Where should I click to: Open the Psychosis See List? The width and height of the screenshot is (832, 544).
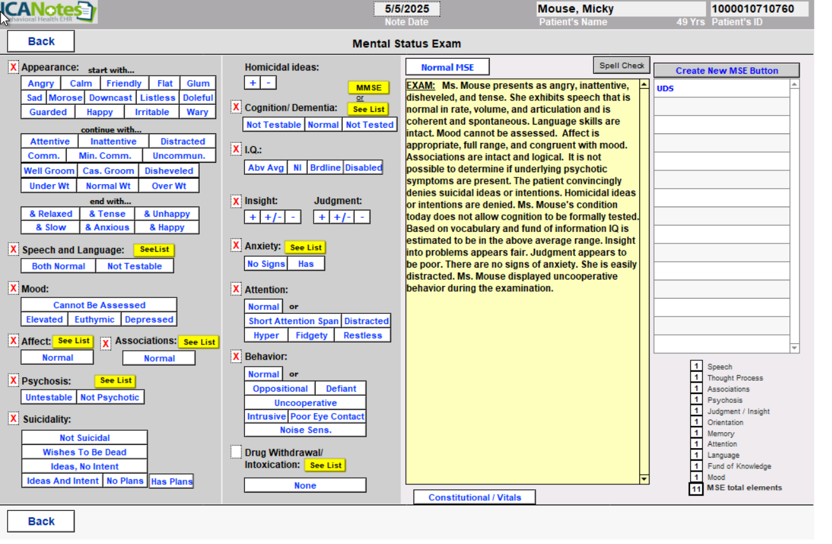click(116, 381)
